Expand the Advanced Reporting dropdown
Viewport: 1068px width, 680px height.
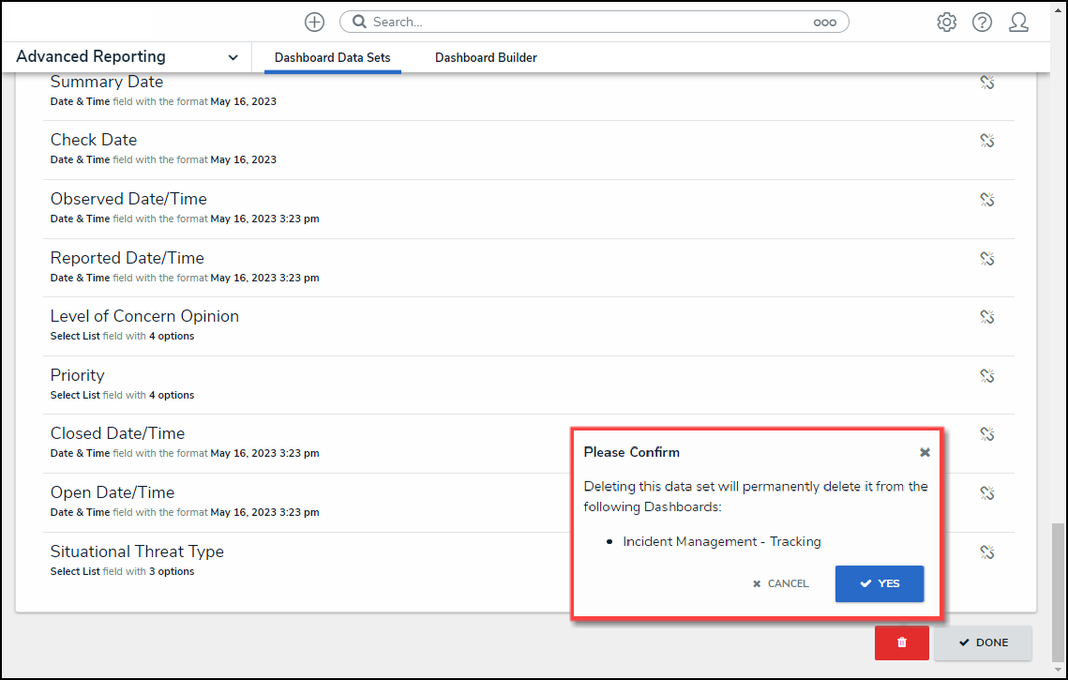tap(233, 57)
